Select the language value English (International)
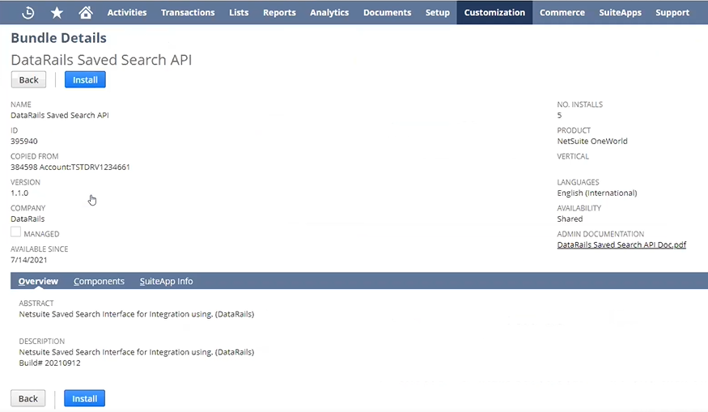This screenshot has height=412, width=708. 597,193
